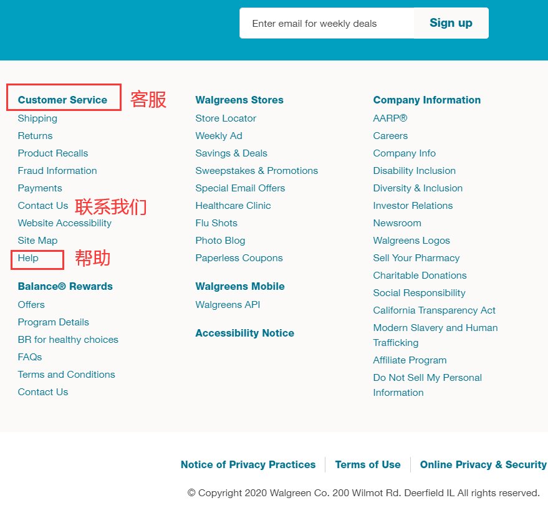
Task: Open Online Privacy & Security link
Action: (x=483, y=464)
